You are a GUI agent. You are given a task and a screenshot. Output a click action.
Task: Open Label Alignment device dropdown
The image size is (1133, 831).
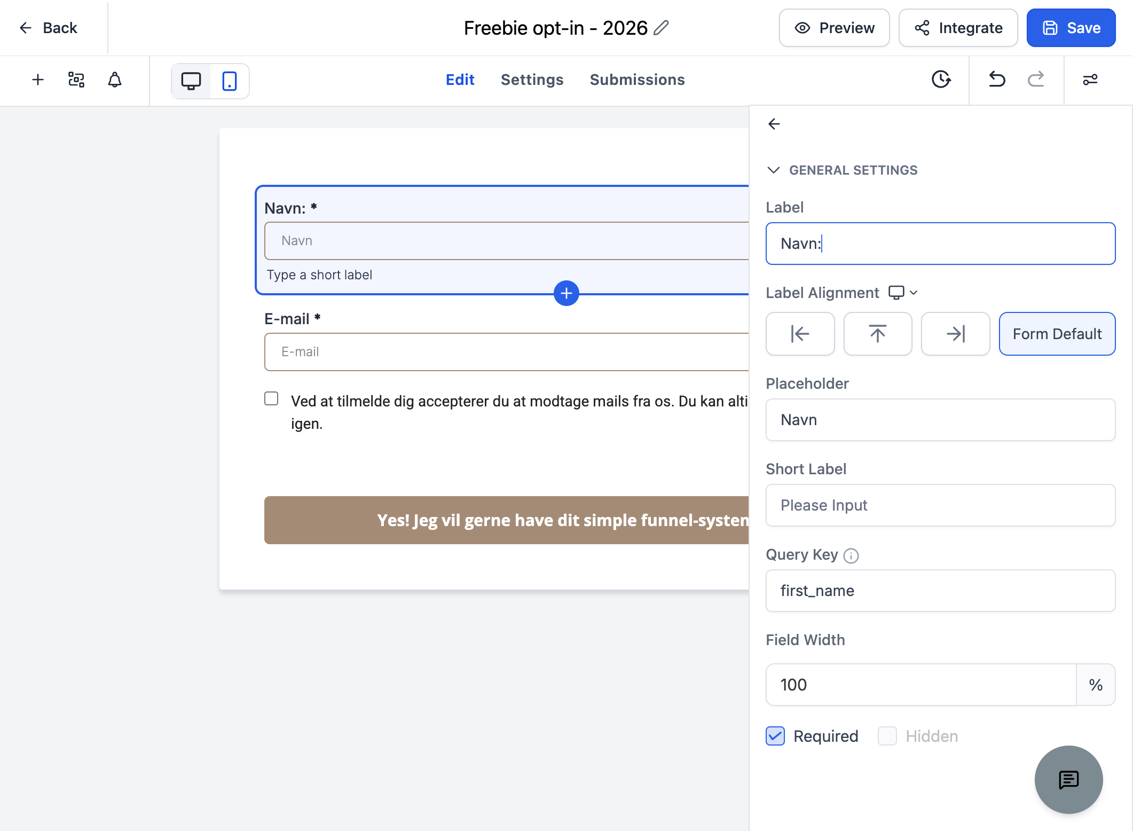click(x=903, y=293)
